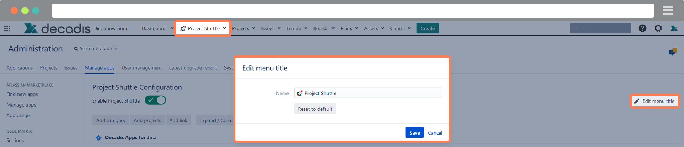The height and width of the screenshot is (147, 684).
Task: Open the help question mark icon
Action: coord(642,28)
